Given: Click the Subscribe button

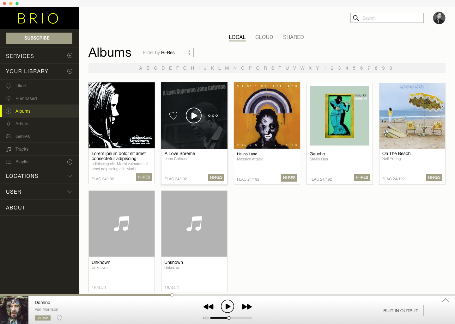Looking at the screenshot, I should pos(39,38).
